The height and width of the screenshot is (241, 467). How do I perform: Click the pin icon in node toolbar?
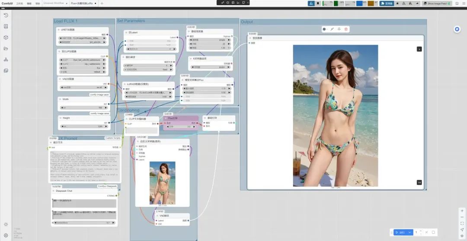(x=339, y=29)
